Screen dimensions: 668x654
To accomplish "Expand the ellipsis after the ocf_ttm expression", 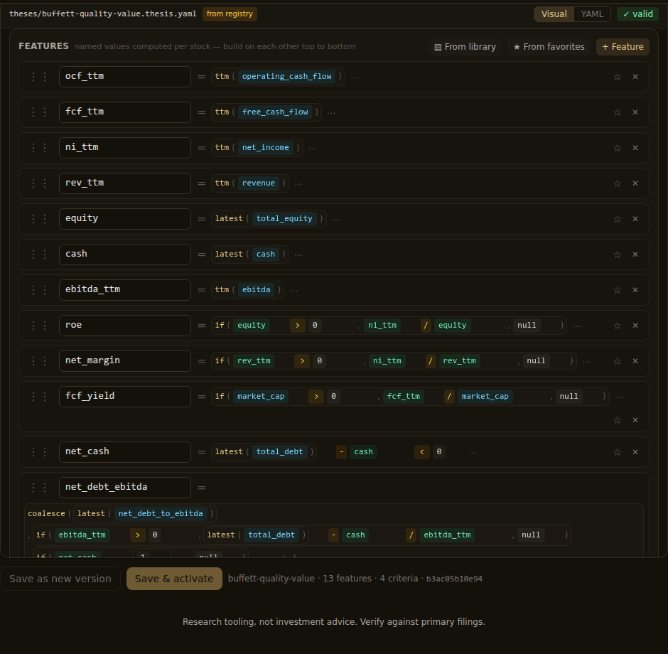I will click(355, 77).
